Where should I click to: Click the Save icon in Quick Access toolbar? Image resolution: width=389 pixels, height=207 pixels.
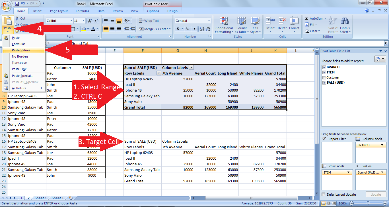[17, 4]
